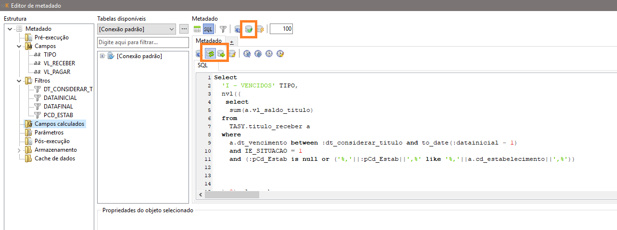
Task: Select the Parâmetros tree item
Action: (49, 133)
